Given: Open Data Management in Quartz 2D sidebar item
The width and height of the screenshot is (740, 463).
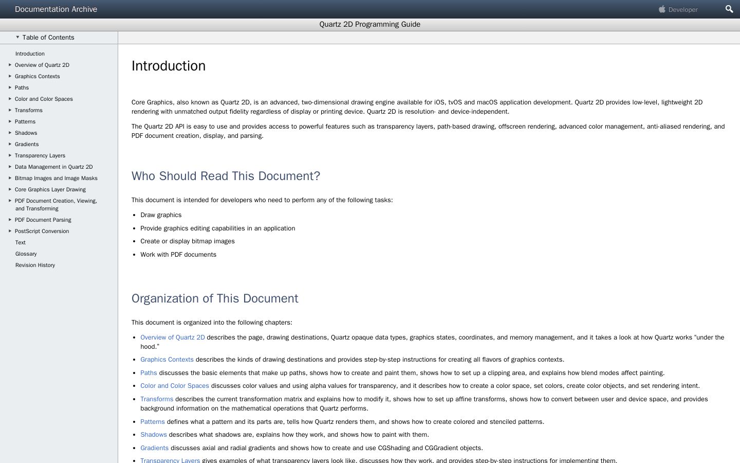Looking at the screenshot, I should pos(54,167).
